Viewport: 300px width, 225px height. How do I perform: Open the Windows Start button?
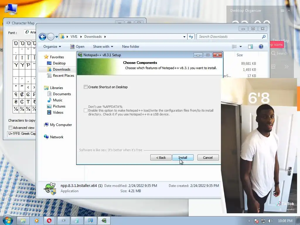[8, 221]
